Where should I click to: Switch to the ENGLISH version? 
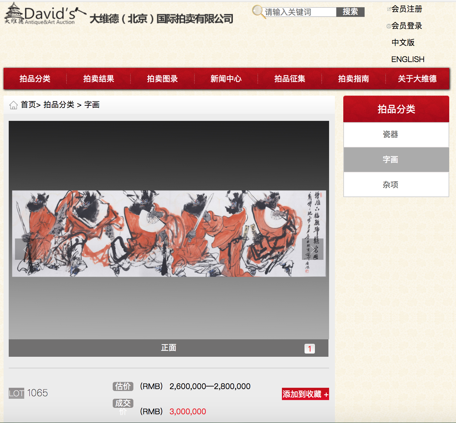click(x=408, y=59)
